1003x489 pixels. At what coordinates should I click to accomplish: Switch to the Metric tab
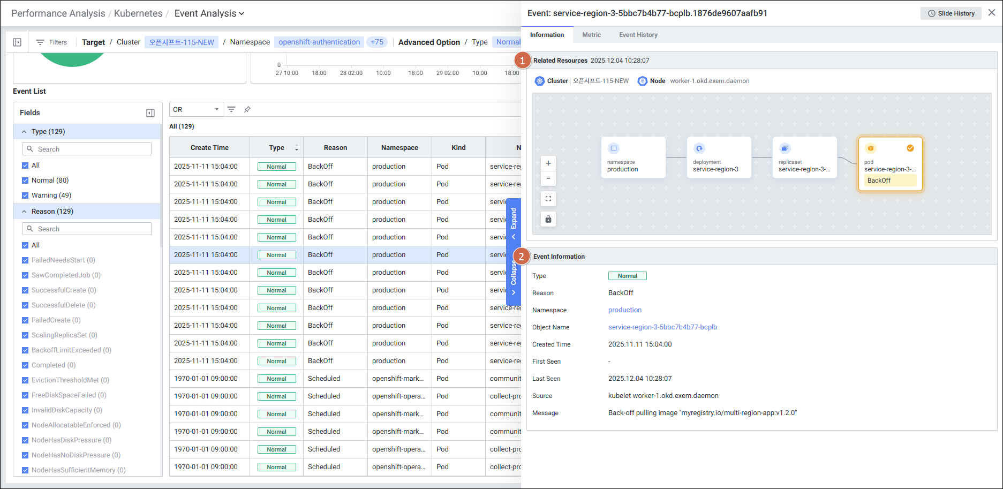click(x=591, y=35)
